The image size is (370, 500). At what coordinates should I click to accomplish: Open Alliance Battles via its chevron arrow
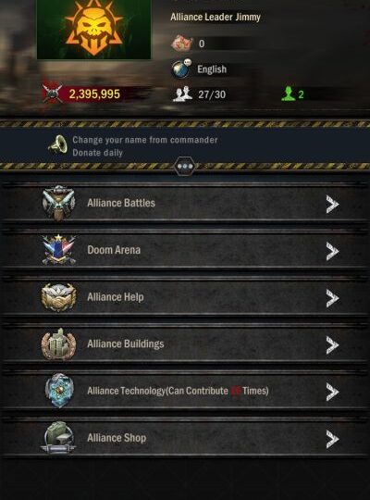(x=332, y=204)
